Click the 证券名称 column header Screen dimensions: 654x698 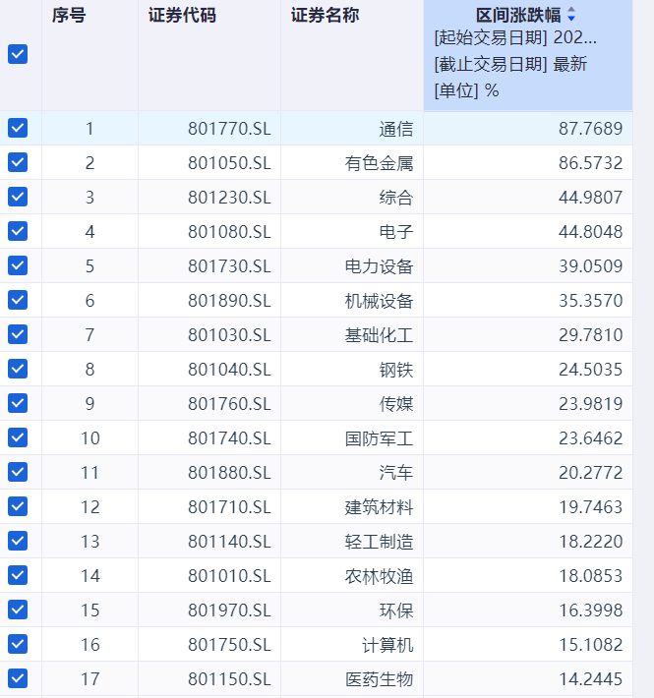tap(325, 16)
